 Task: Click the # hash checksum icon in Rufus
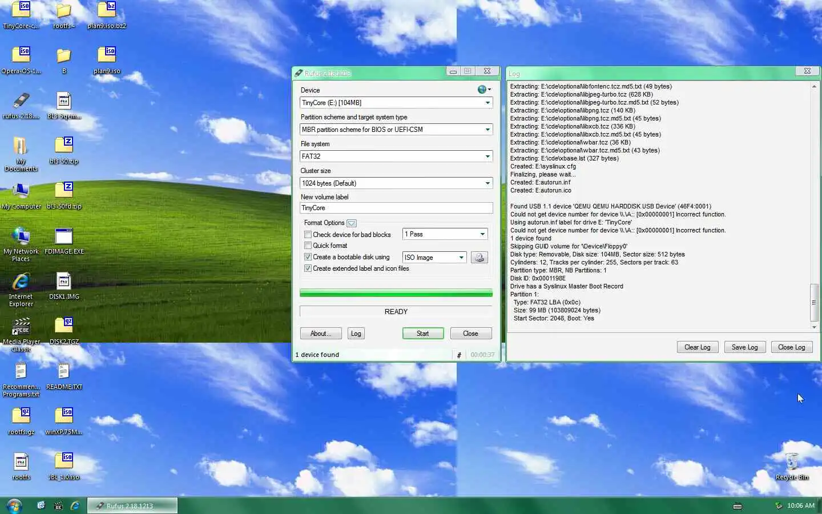459,355
